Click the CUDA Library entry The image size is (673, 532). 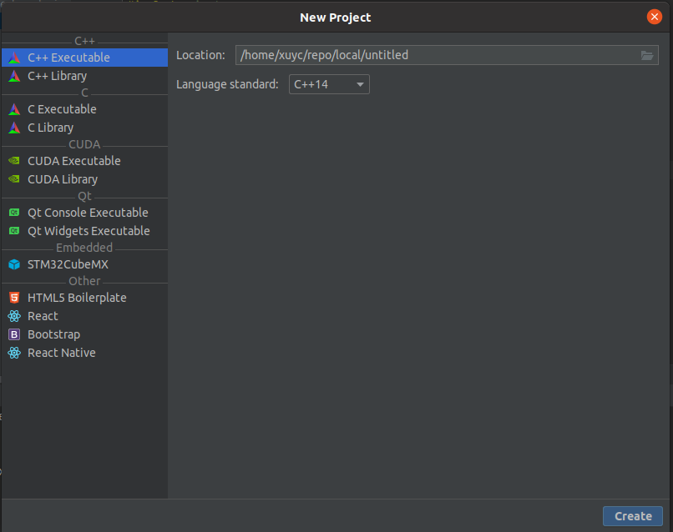[x=62, y=178]
